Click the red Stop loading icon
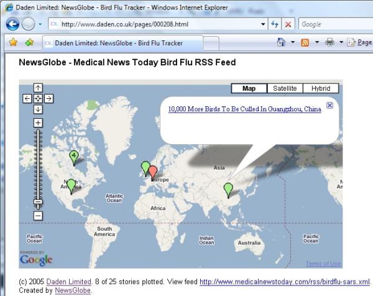 pos(288,24)
